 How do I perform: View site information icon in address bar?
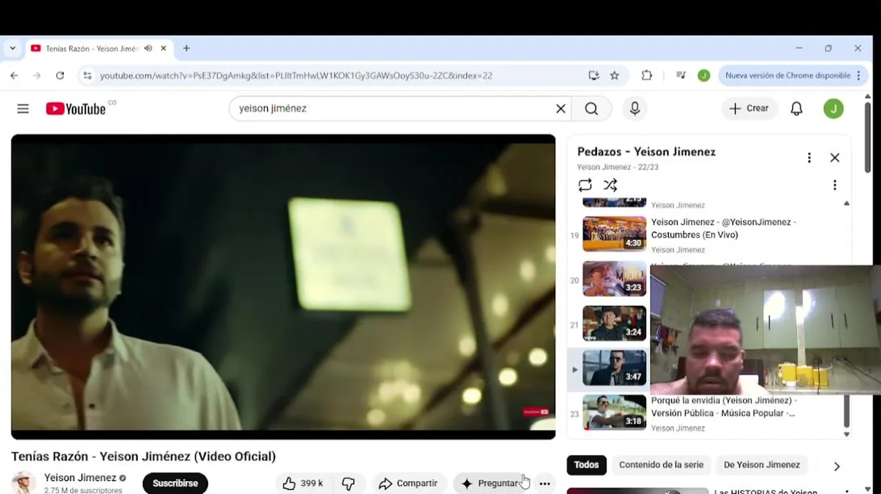[87, 75]
